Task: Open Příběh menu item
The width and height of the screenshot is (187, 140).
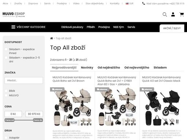Action: pos(91,27)
